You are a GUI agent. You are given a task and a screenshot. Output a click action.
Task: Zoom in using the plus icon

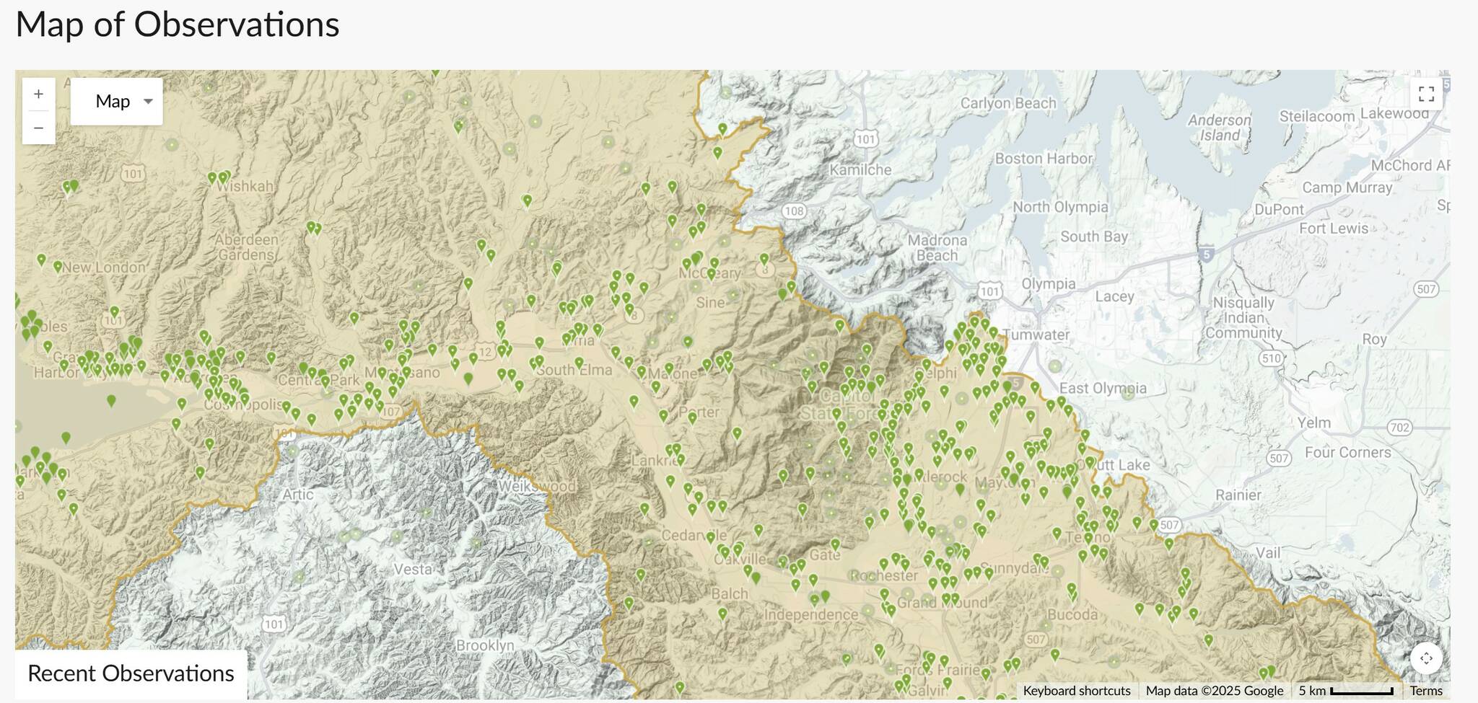click(38, 94)
